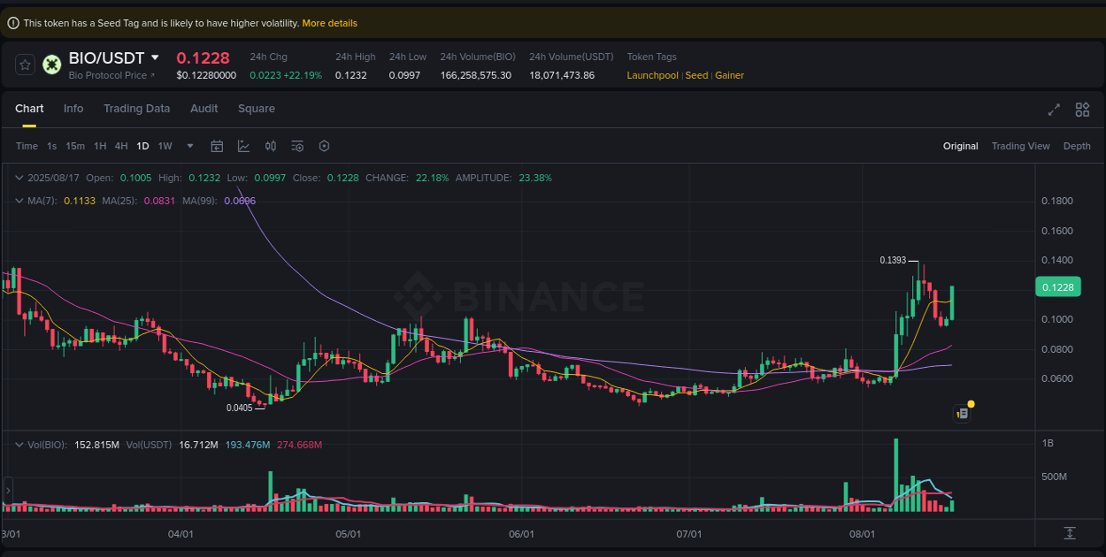Open the Launchpool token tag
Screen dimensions: 1106x557
(652, 75)
